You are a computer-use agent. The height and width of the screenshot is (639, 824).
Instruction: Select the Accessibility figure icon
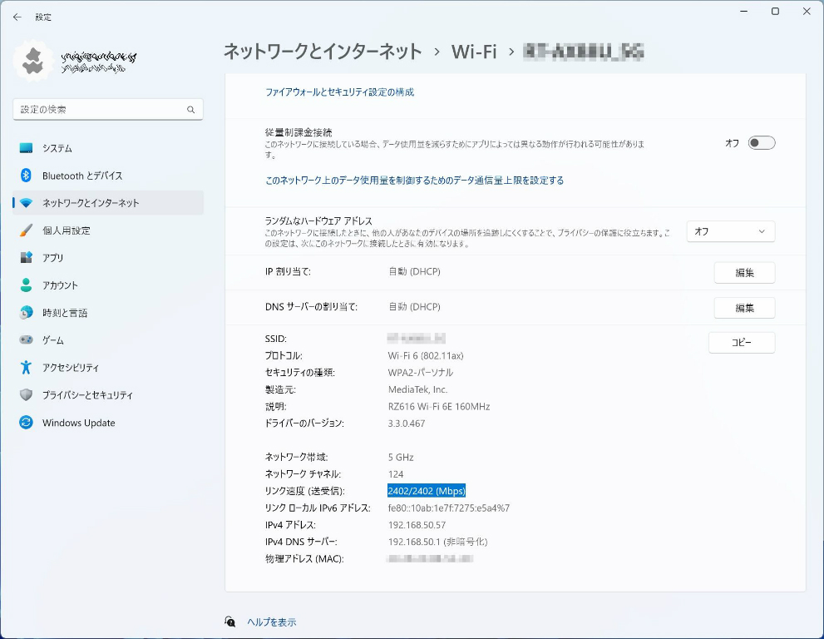pos(26,368)
